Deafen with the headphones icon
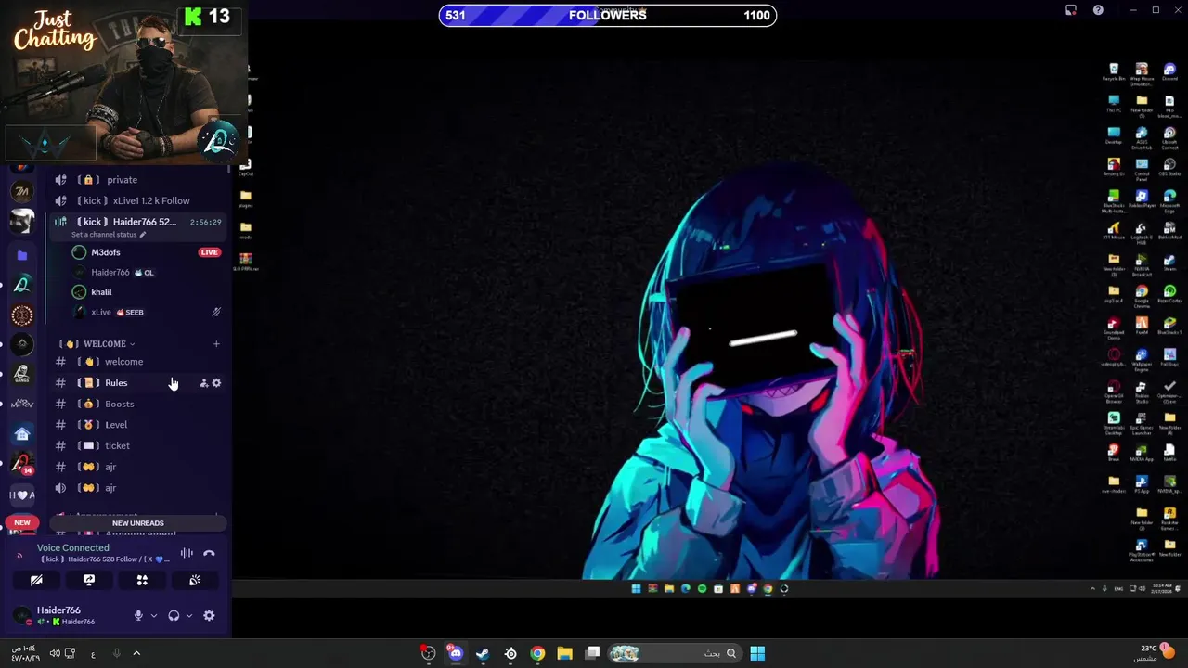The height and width of the screenshot is (668, 1188). [x=174, y=616]
